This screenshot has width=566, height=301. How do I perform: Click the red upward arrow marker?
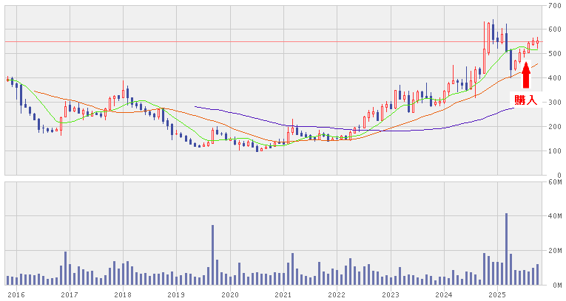(x=526, y=76)
